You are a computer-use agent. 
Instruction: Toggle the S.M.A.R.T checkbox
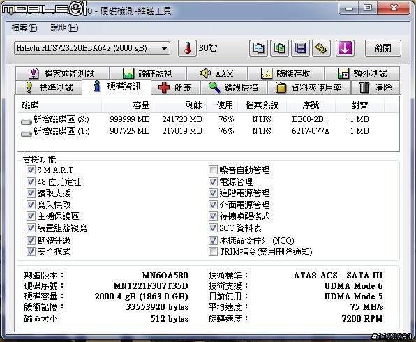[x=31, y=170]
